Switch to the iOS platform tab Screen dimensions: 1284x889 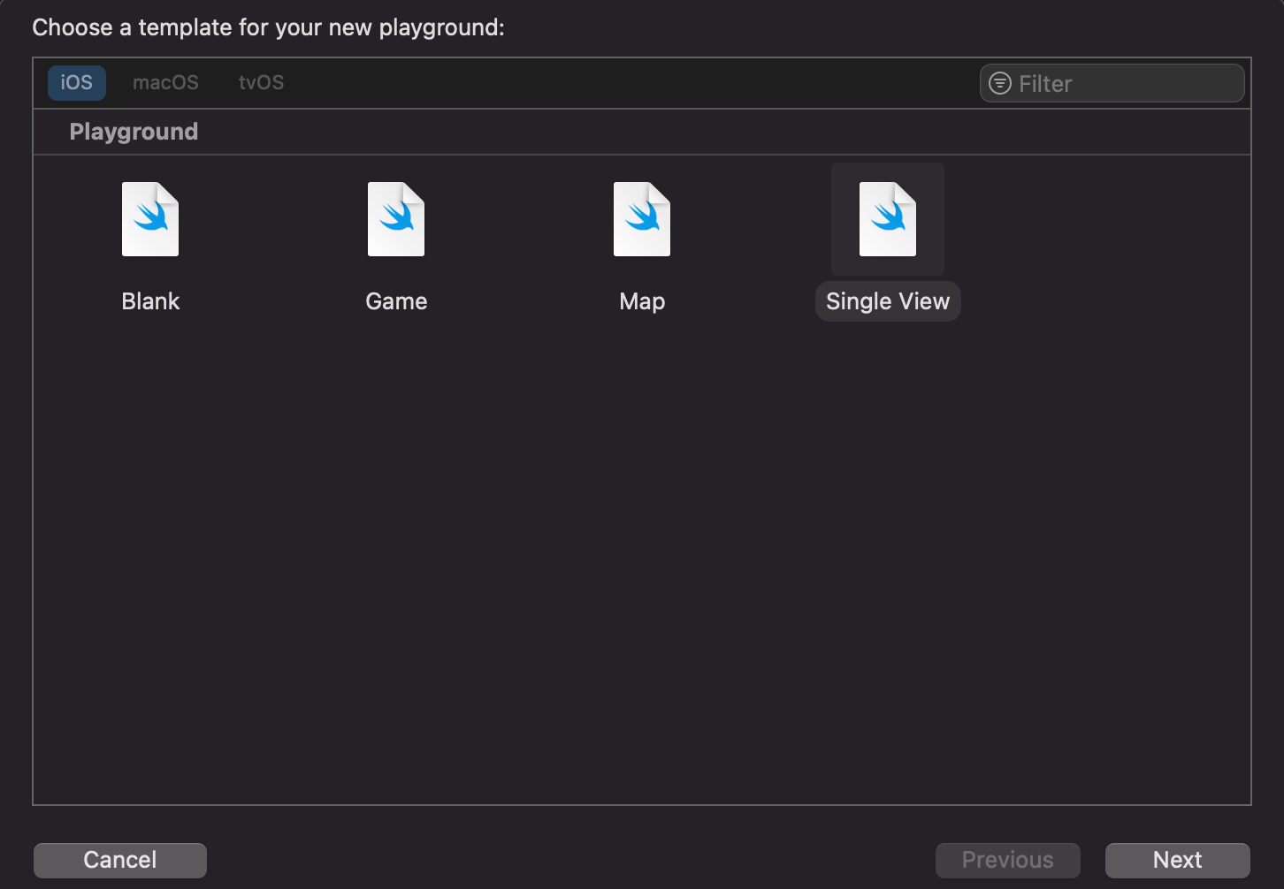[x=76, y=82]
